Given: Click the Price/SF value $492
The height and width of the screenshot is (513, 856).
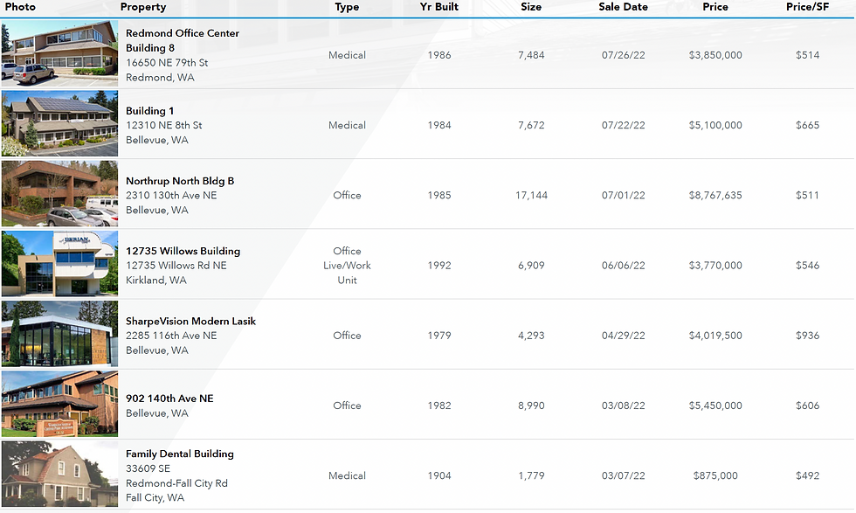Looking at the screenshot, I should [x=807, y=475].
